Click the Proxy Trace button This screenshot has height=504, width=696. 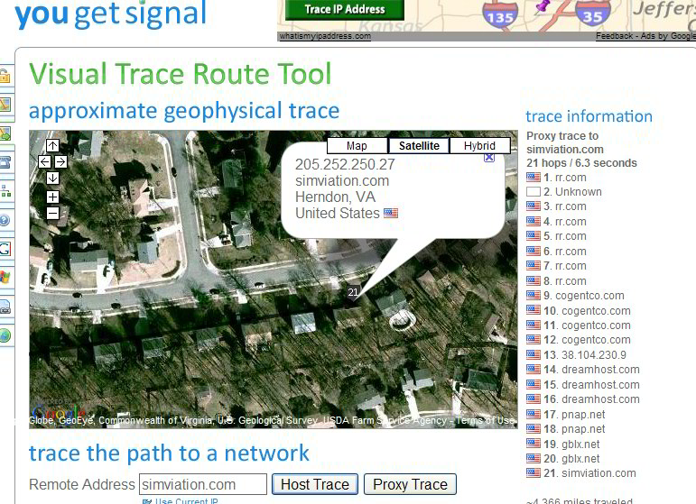[410, 484]
